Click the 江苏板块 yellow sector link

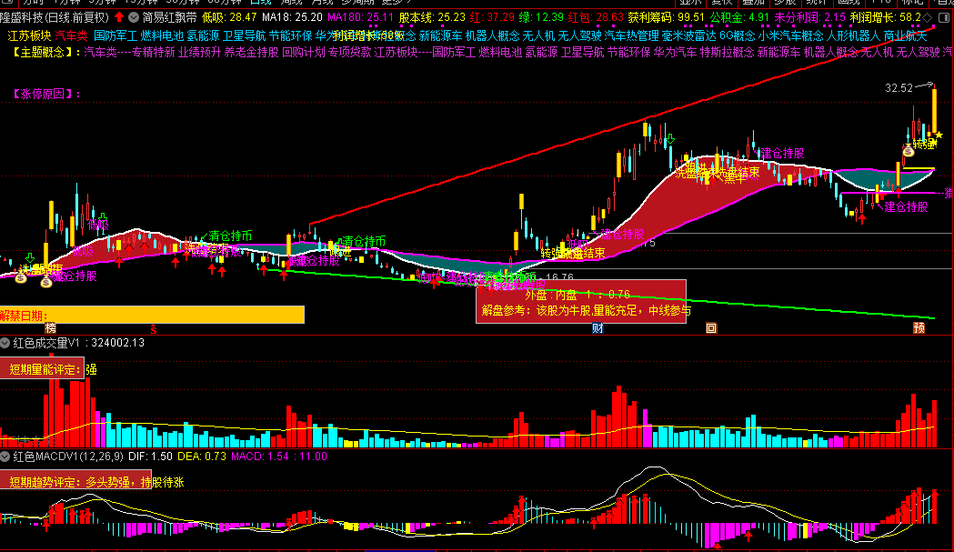[29, 35]
